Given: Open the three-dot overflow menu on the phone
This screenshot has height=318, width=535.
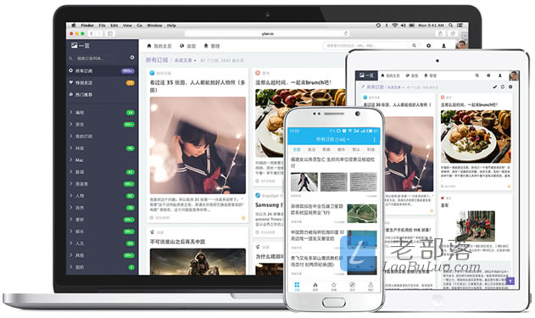Looking at the screenshot, I should click(x=374, y=140).
